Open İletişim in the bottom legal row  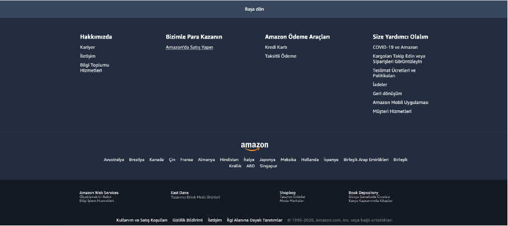point(215,220)
